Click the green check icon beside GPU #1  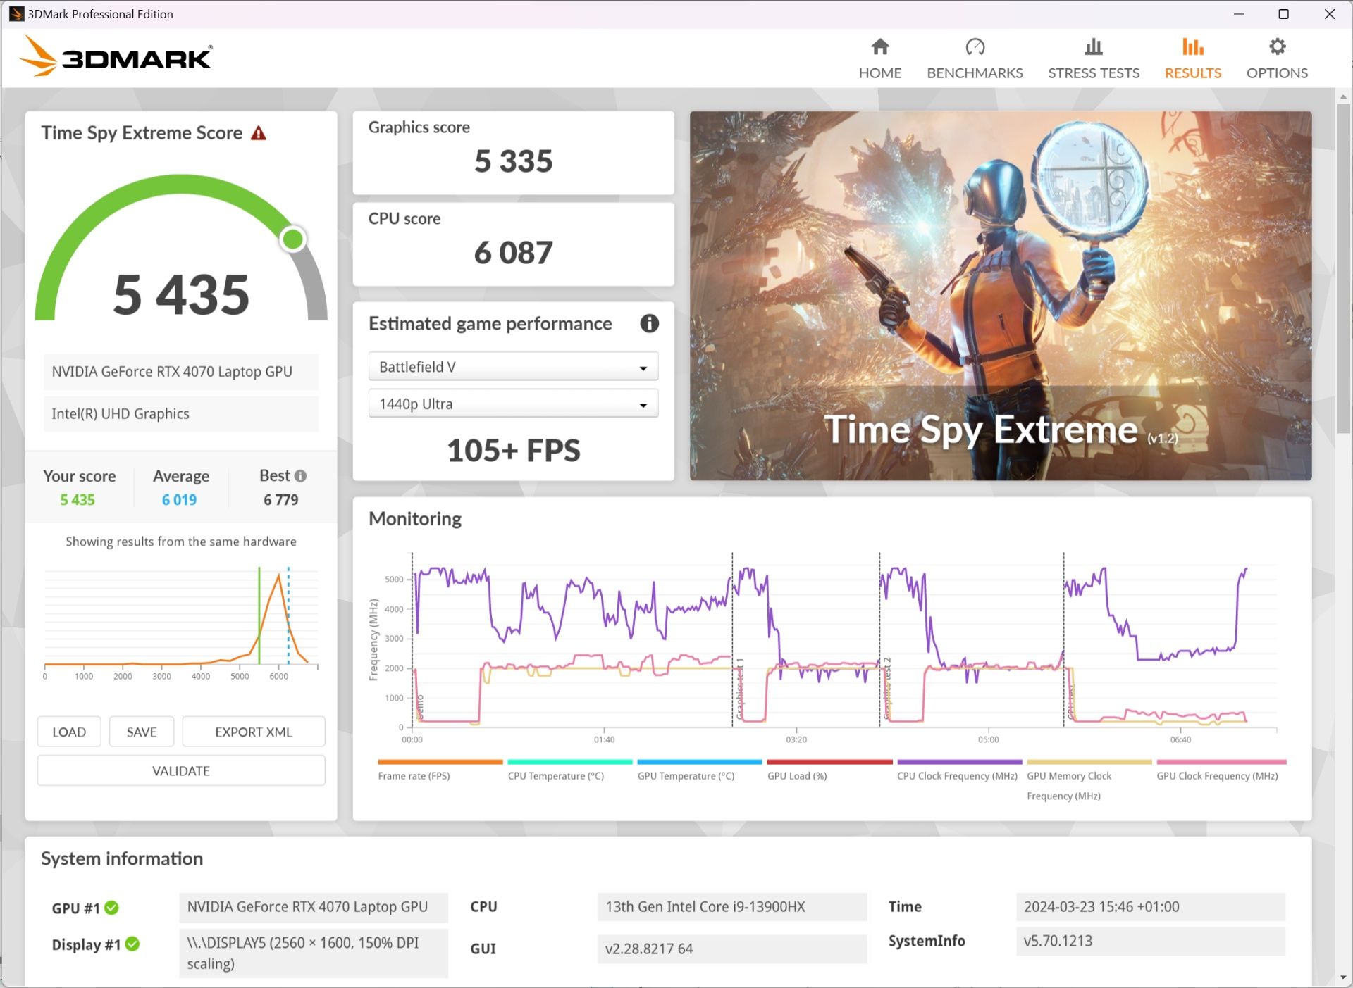(111, 908)
